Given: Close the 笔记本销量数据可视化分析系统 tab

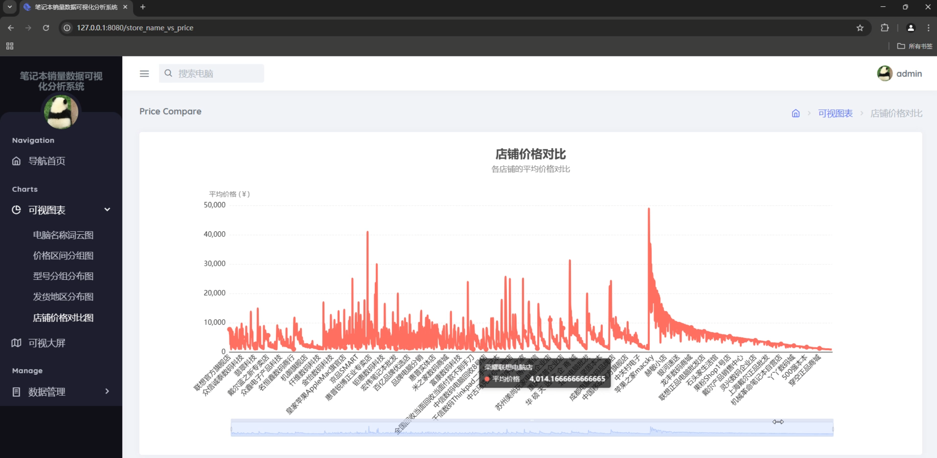Looking at the screenshot, I should coord(125,7).
